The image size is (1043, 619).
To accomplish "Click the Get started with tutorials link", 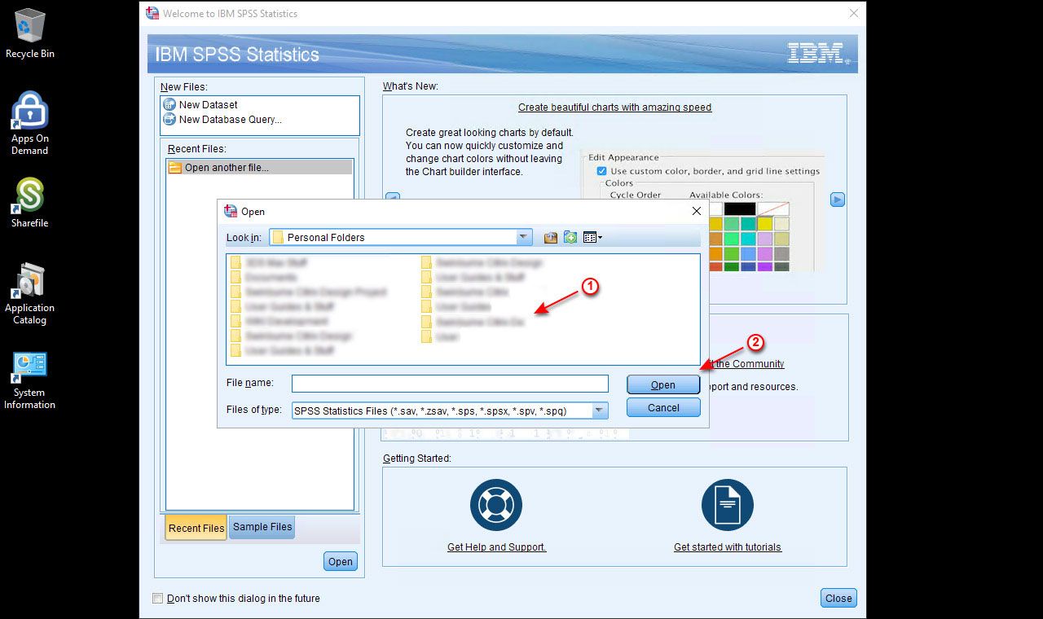I will (x=727, y=547).
